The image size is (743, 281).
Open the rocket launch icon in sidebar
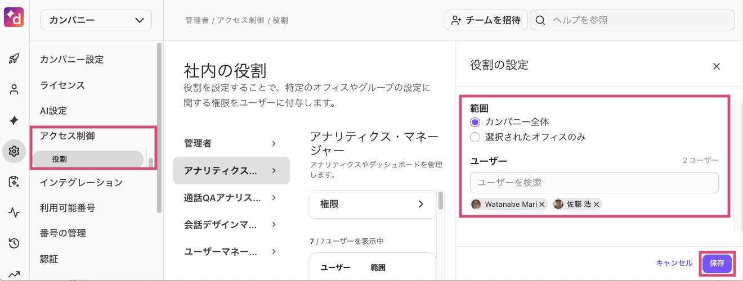click(14, 58)
